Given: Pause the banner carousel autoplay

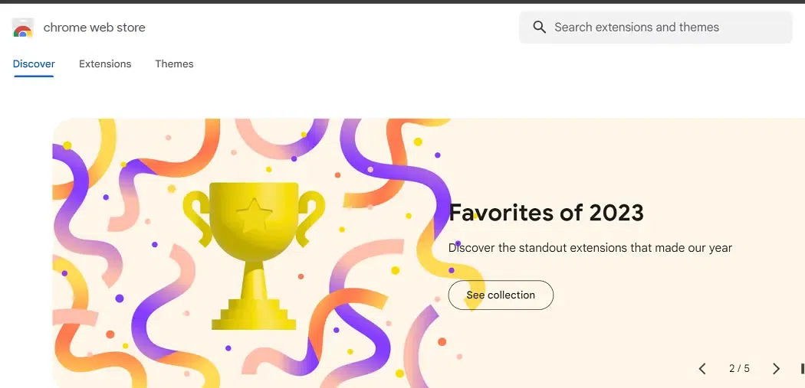Looking at the screenshot, I should [802, 369].
